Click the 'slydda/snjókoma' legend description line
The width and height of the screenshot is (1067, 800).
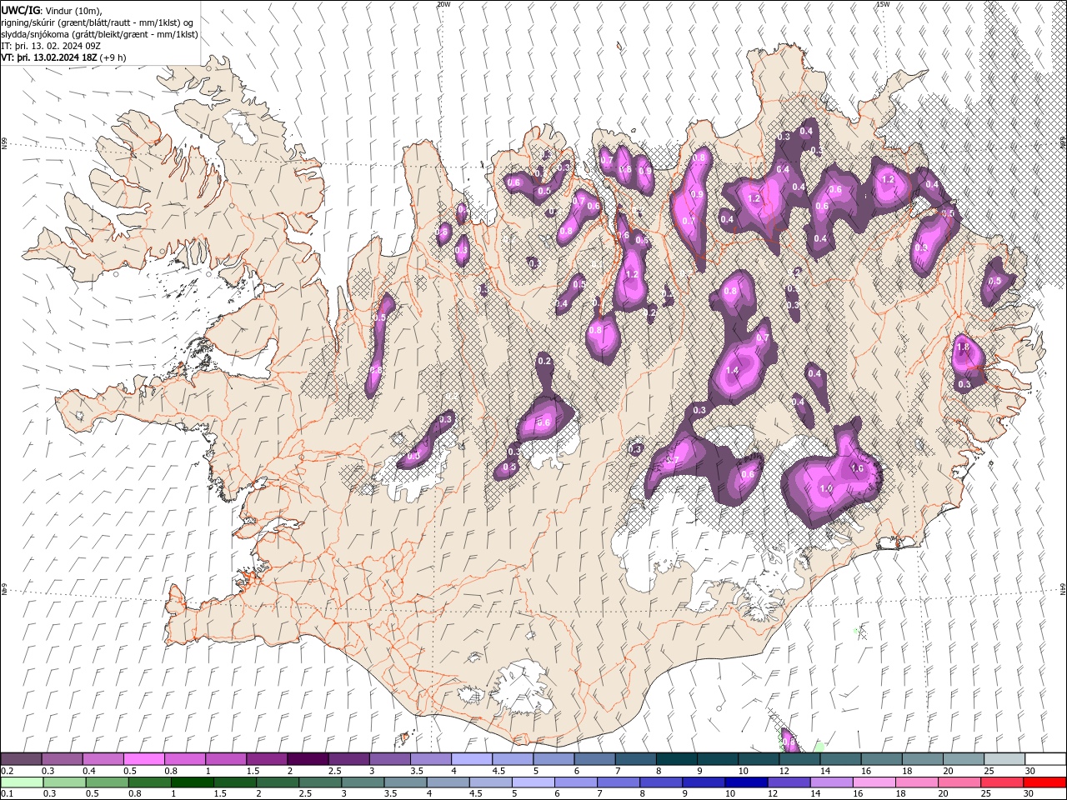(x=99, y=34)
